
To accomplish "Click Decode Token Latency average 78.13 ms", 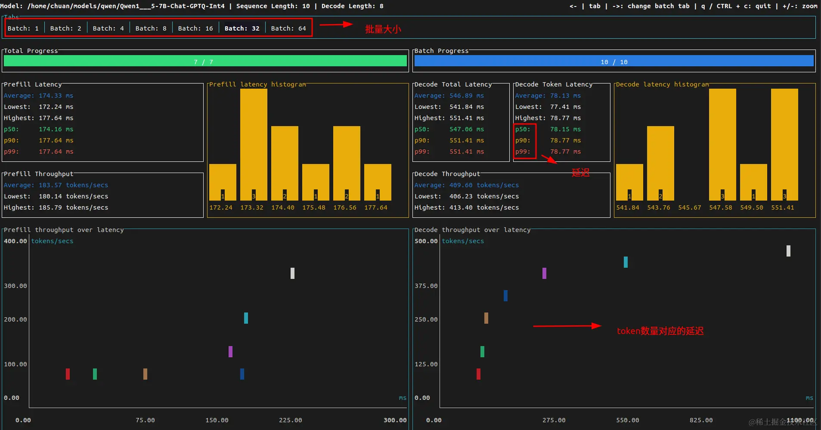I will 548,96.
